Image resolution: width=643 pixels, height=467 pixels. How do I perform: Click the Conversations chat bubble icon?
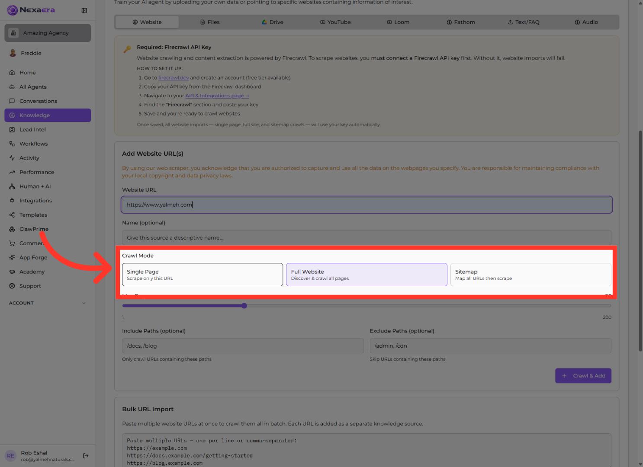(x=12, y=101)
